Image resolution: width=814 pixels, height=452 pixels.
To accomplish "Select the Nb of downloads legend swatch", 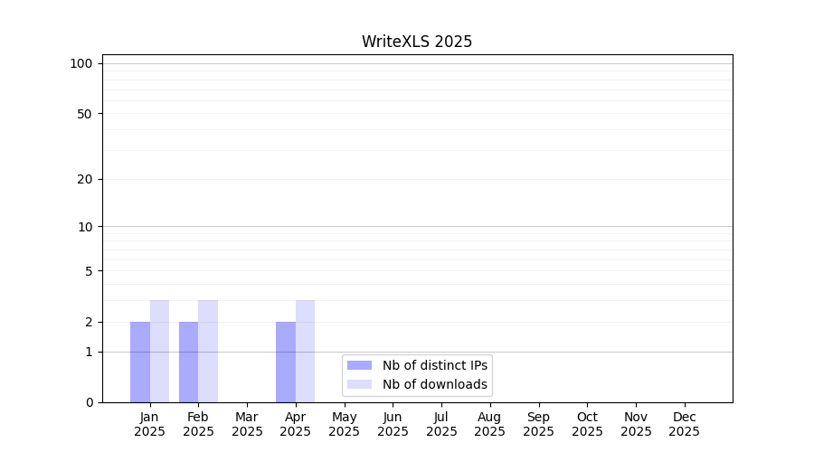I will 359,384.
